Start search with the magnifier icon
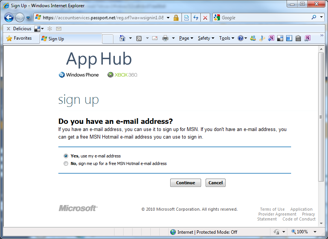Screen dimensions: 328x239 pos(314,17)
